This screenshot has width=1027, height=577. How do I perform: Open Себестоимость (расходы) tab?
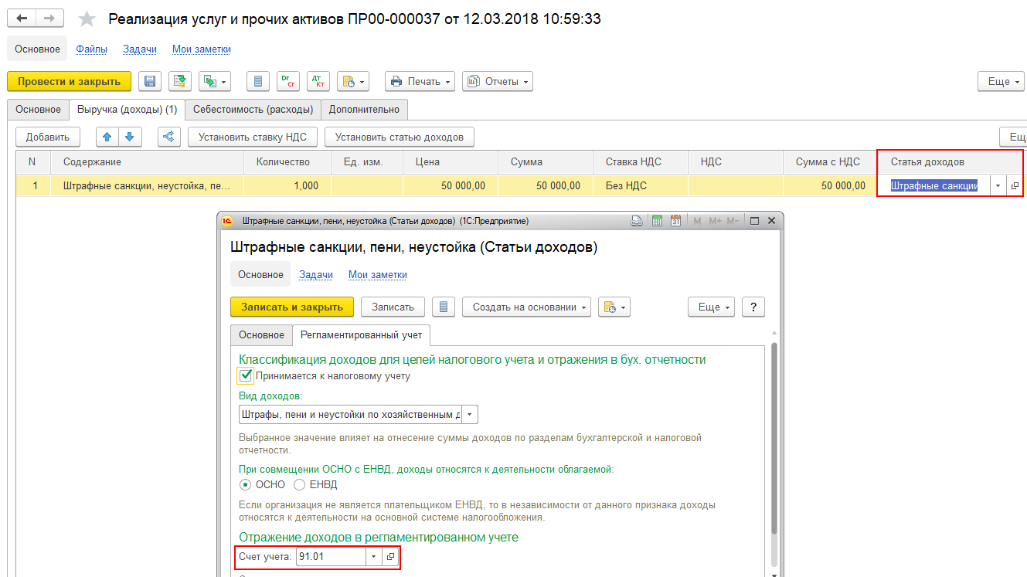[x=253, y=109]
